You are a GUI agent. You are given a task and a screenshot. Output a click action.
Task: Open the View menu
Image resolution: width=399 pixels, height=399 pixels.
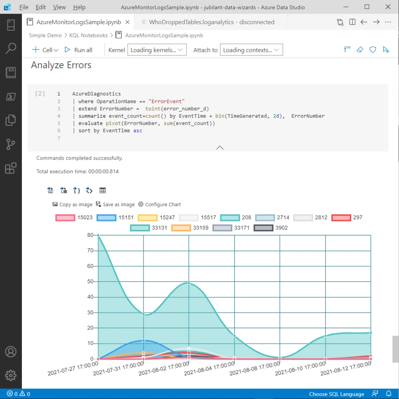click(59, 7)
